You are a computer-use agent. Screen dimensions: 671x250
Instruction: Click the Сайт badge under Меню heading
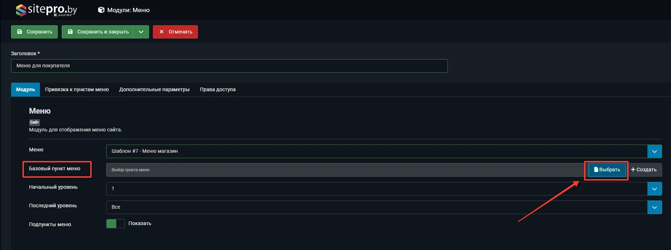click(34, 122)
